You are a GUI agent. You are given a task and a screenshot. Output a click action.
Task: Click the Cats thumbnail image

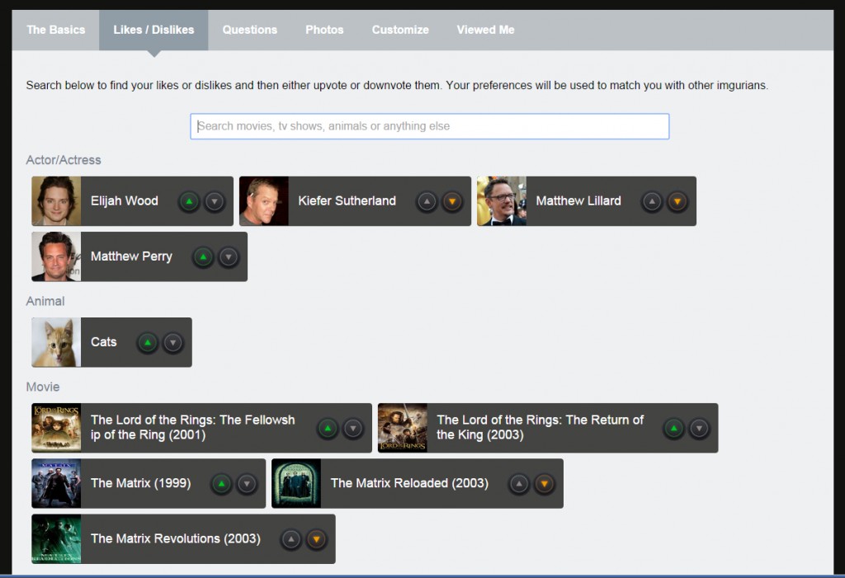[56, 342]
